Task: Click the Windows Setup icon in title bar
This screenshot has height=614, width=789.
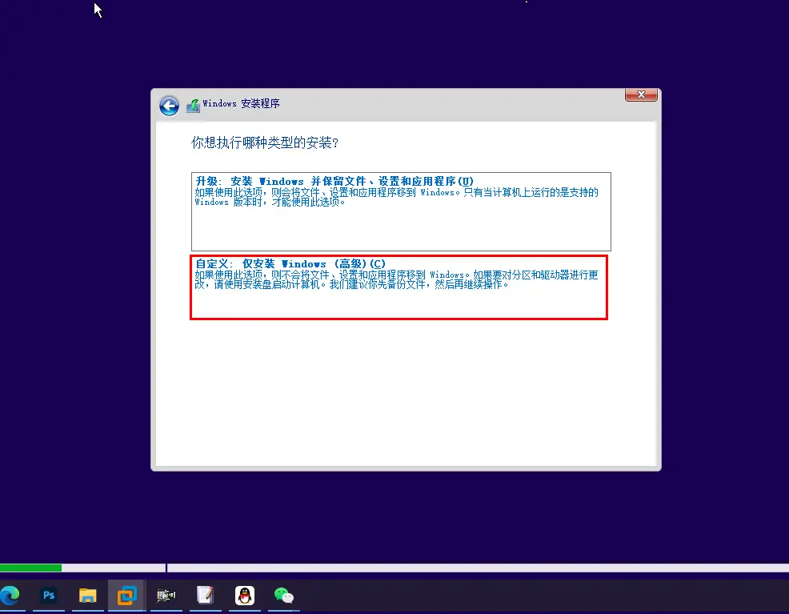Action: pyautogui.click(x=193, y=105)
